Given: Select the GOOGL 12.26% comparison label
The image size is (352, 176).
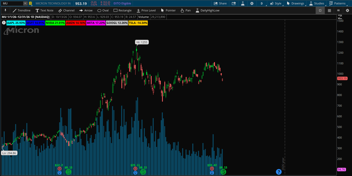Looking at the screenshot, I should [x=117, y=23].
